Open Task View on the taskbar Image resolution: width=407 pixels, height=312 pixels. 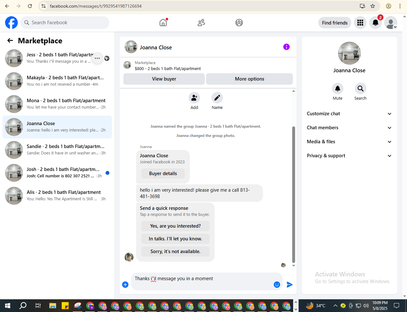click(x=38, y=306)
